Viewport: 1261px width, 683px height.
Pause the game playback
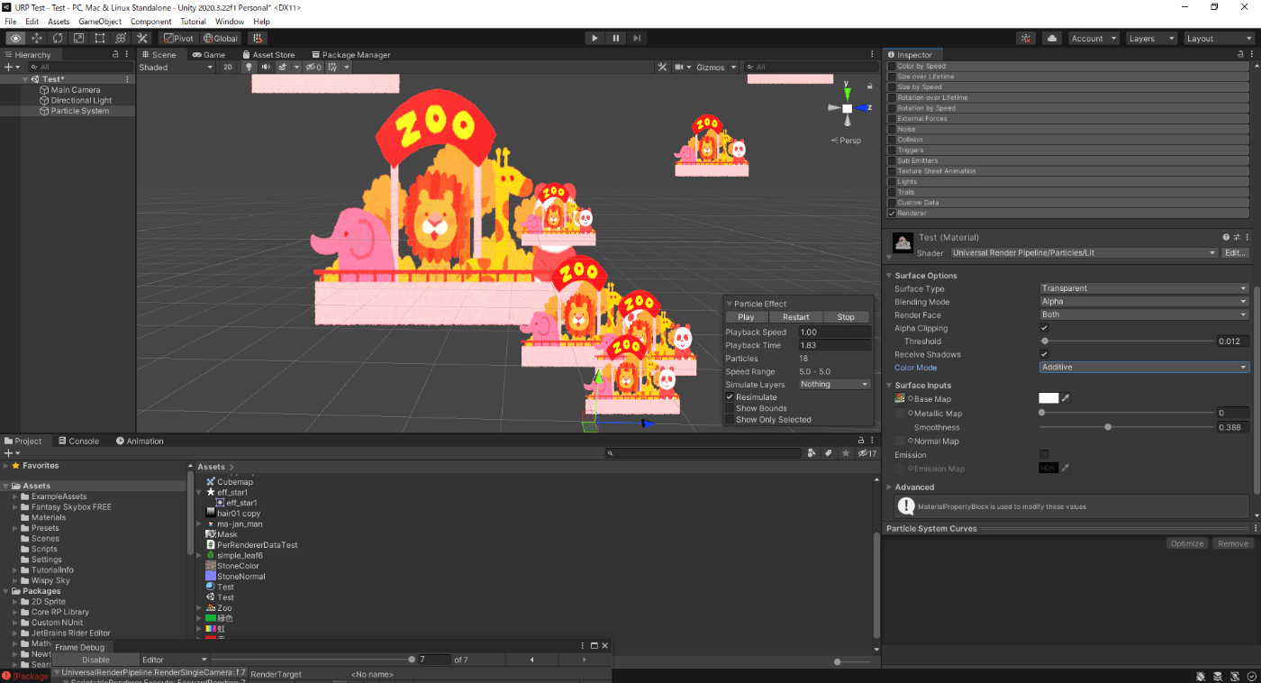coord(616,38)
